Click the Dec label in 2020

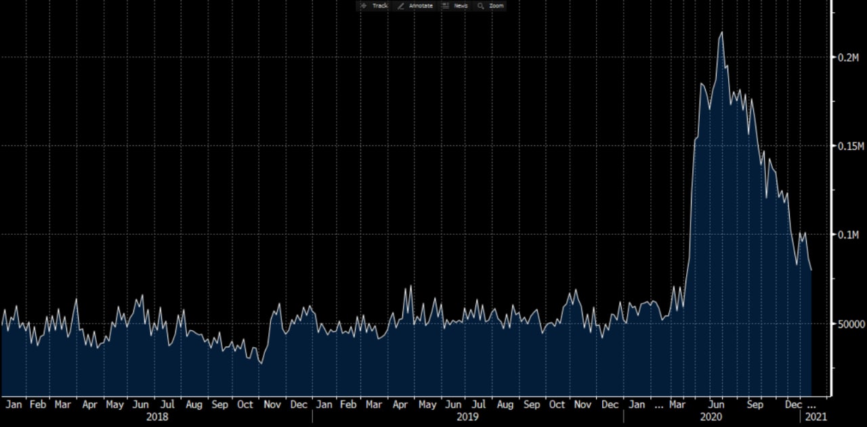(794, 405)
